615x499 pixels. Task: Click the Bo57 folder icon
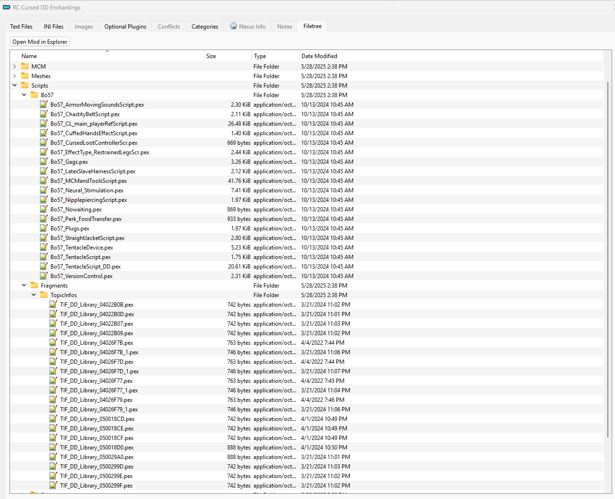34,95
